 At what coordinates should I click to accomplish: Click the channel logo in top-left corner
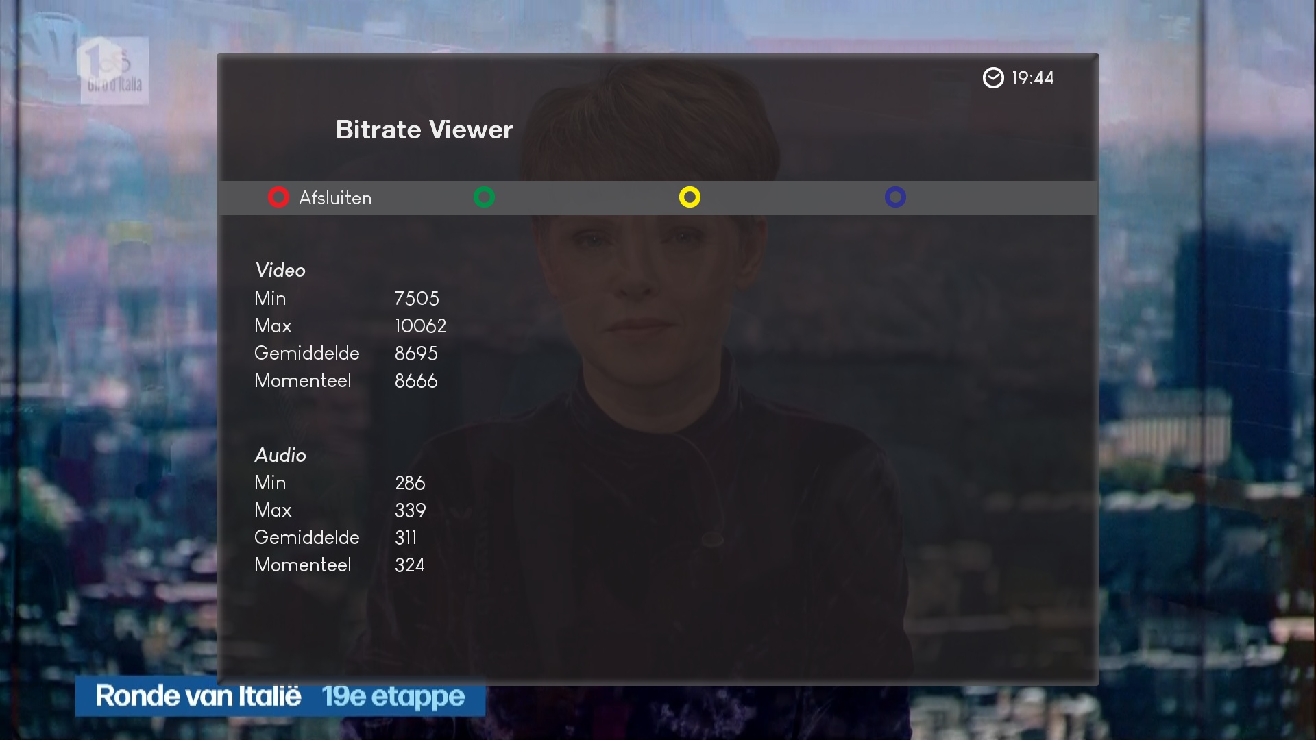pyautogui.click(x=114, y=71)
